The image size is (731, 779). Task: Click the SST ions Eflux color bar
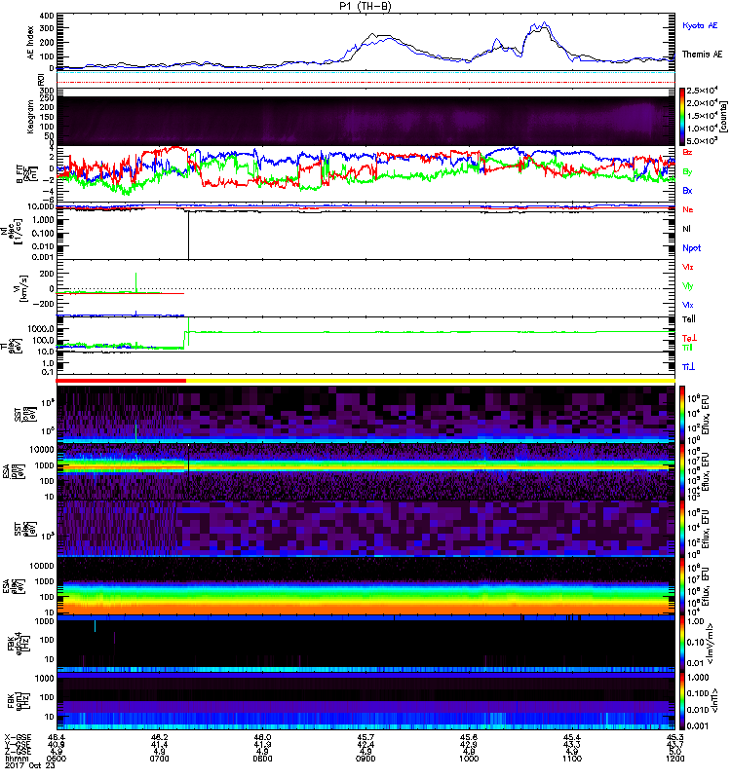(682, 415)
